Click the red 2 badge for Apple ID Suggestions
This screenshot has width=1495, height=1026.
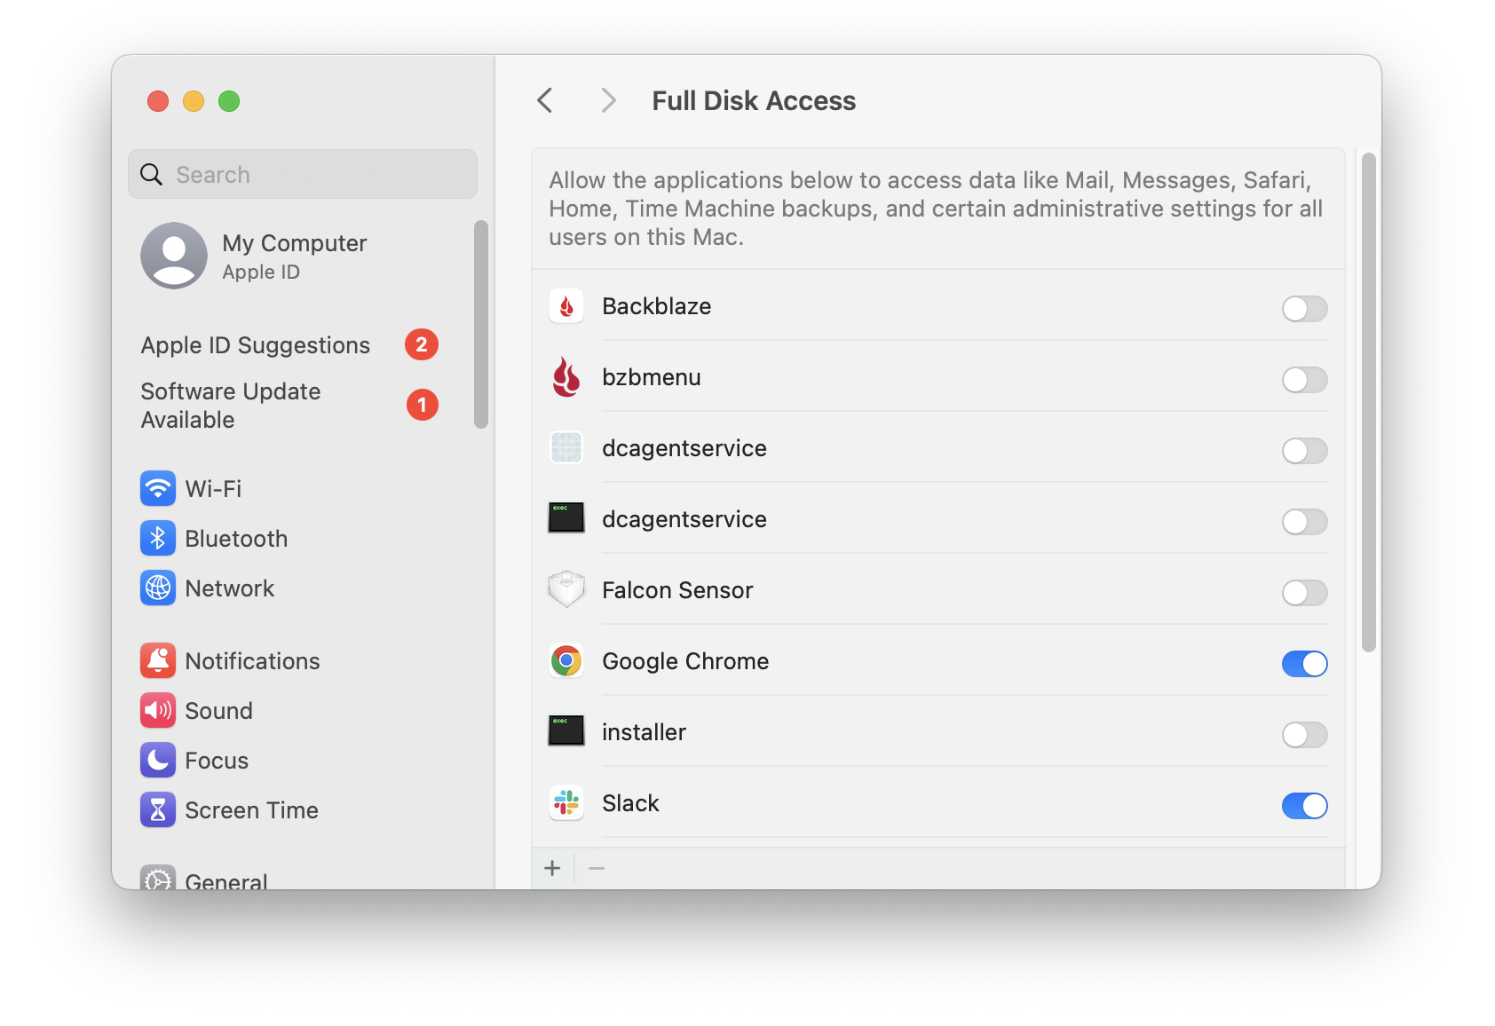422,344
